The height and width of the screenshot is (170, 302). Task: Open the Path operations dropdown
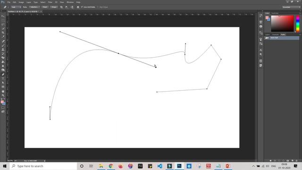click(x=61, y=7)
